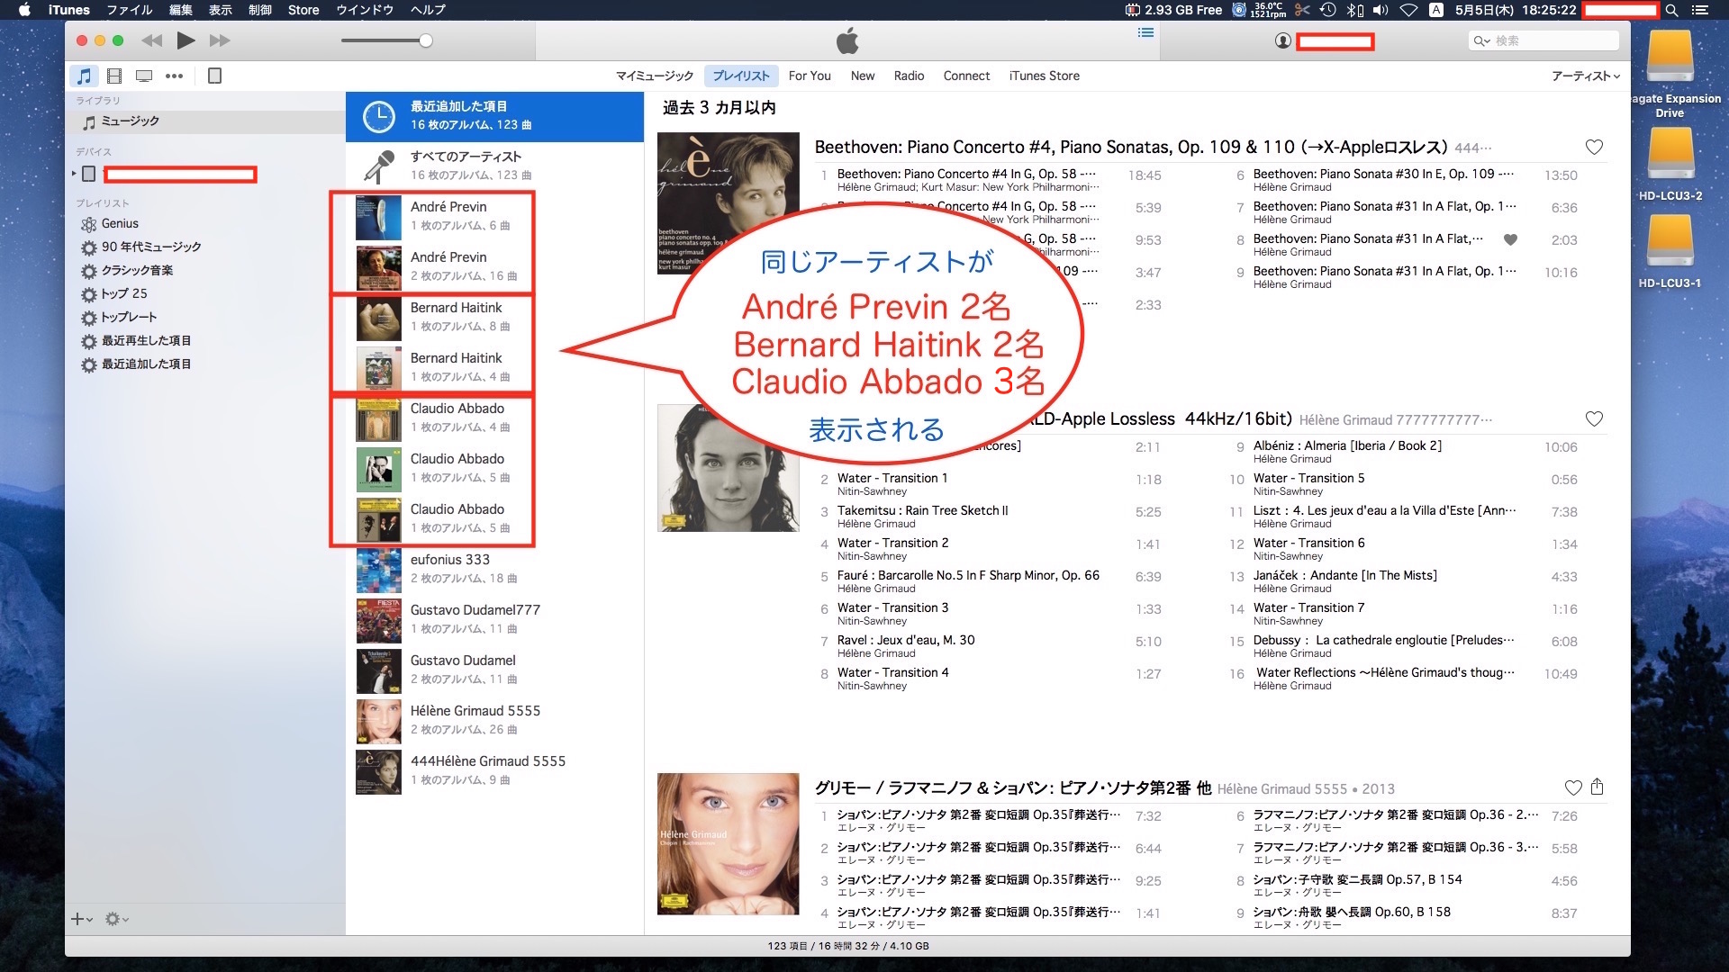The image size is (1729, 972).
Task: Click the Spotlight search icon in menu bar
Action: point(1671,10)
